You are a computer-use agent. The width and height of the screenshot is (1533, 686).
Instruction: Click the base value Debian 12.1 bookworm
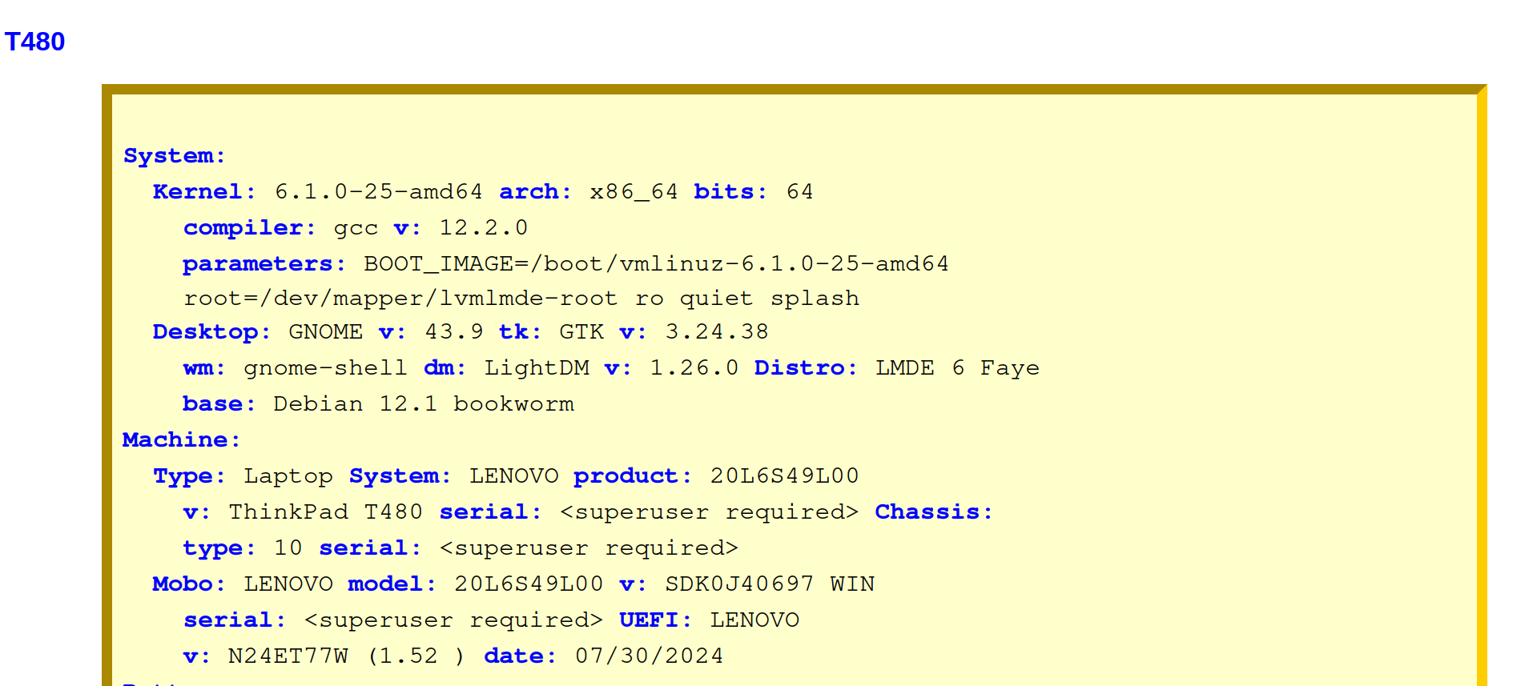[424, 403]
